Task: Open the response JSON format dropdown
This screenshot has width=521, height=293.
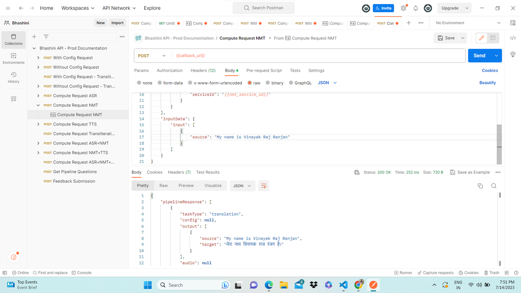Action: [243, 186]
